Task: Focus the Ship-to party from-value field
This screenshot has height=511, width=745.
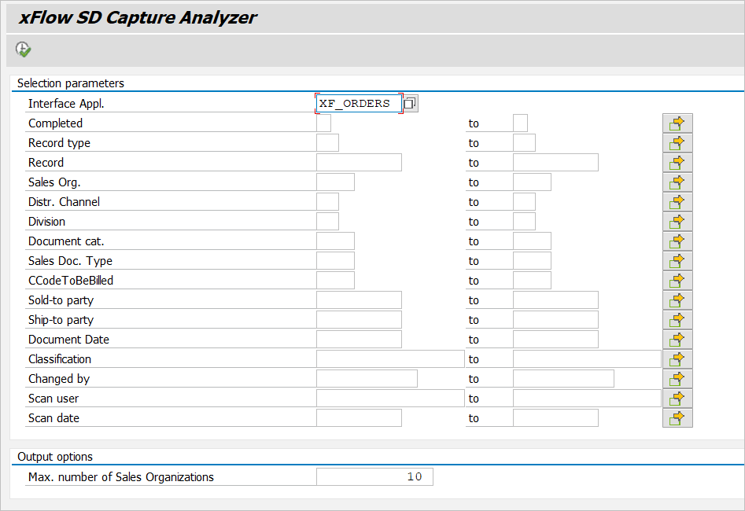Action: pyautogui.click(x=359, y=320)
